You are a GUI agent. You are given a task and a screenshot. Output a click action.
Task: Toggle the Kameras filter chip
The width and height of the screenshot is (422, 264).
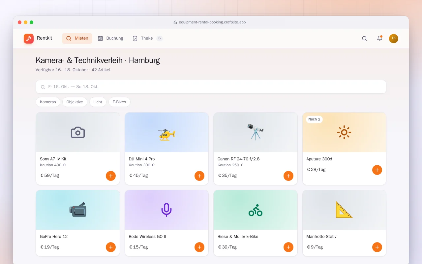(48, 102)
